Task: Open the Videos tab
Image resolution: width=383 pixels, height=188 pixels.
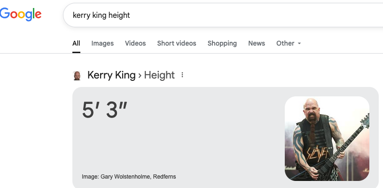Action: pyautogui.click(x=135, y=43)
